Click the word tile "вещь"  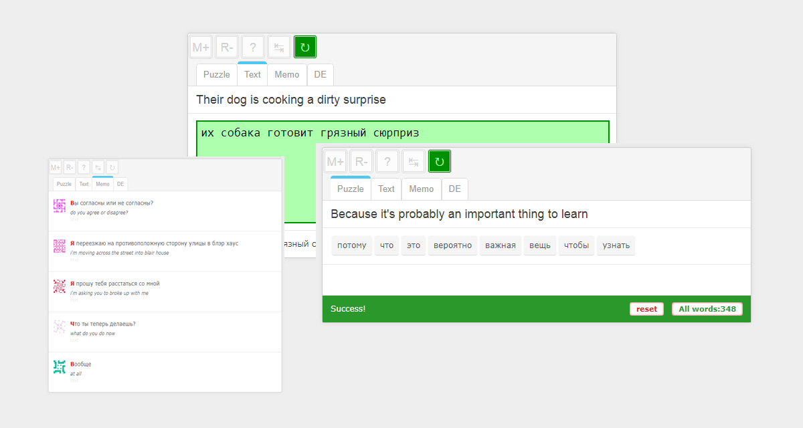[x=540, y=245]
